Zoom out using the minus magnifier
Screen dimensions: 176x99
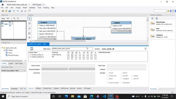pyautogui.click(x=18, y=18)
